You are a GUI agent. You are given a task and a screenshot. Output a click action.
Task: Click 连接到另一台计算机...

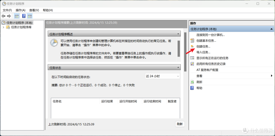point(211,35)
